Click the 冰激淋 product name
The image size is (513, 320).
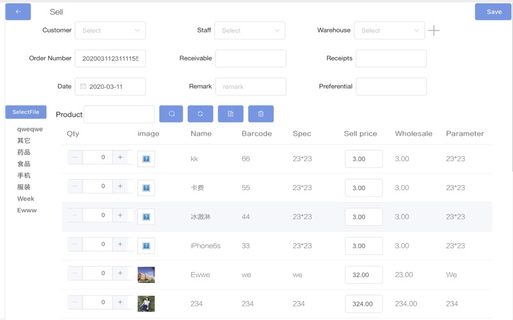[x=201, y=217]
